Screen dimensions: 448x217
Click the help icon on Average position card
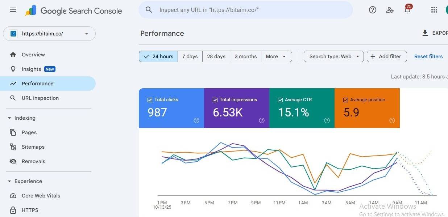pos(392,120)
